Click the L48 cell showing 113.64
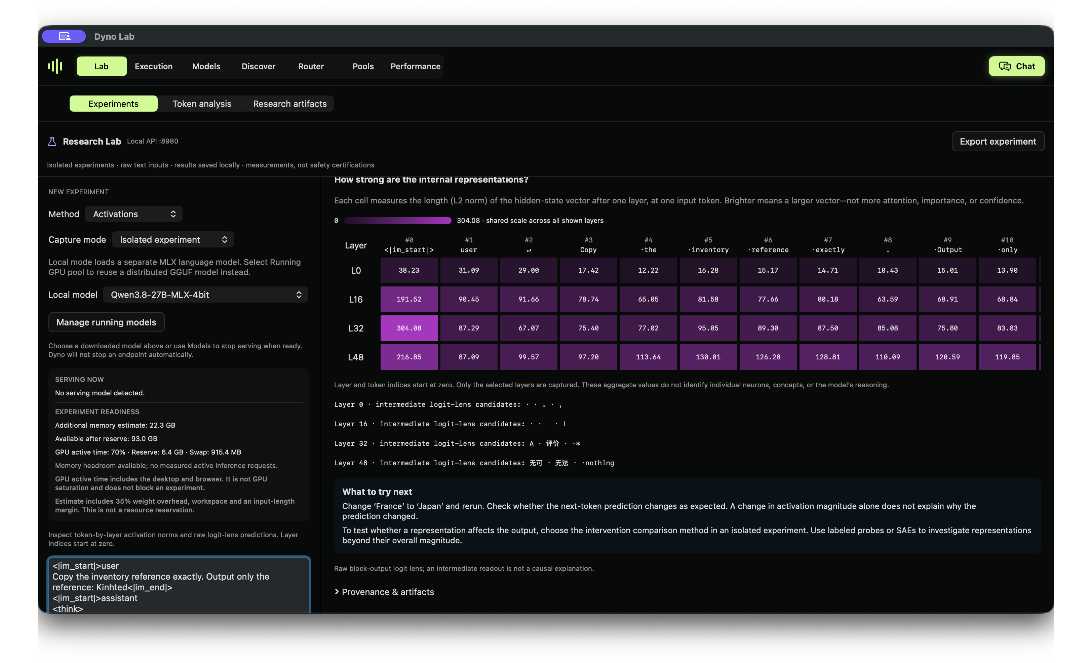This screenshot has width=1092, height=663. [x=648, y=357]
